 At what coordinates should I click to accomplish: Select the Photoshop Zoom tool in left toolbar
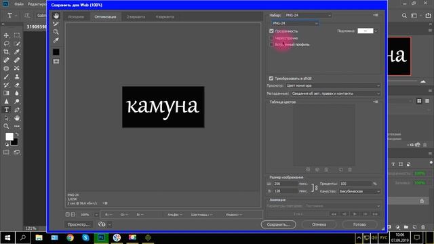click(x=6, y=127)
